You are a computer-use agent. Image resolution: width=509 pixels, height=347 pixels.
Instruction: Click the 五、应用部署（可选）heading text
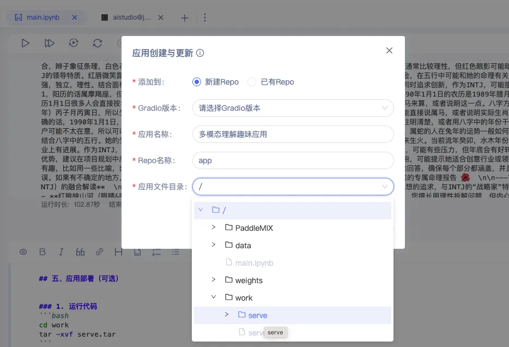point(78,279)
